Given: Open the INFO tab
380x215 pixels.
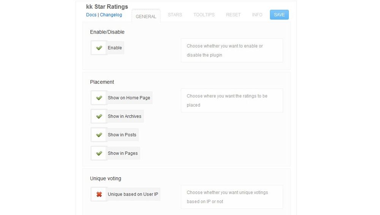Looking at the screenshot, I should [x=257, y=15].
